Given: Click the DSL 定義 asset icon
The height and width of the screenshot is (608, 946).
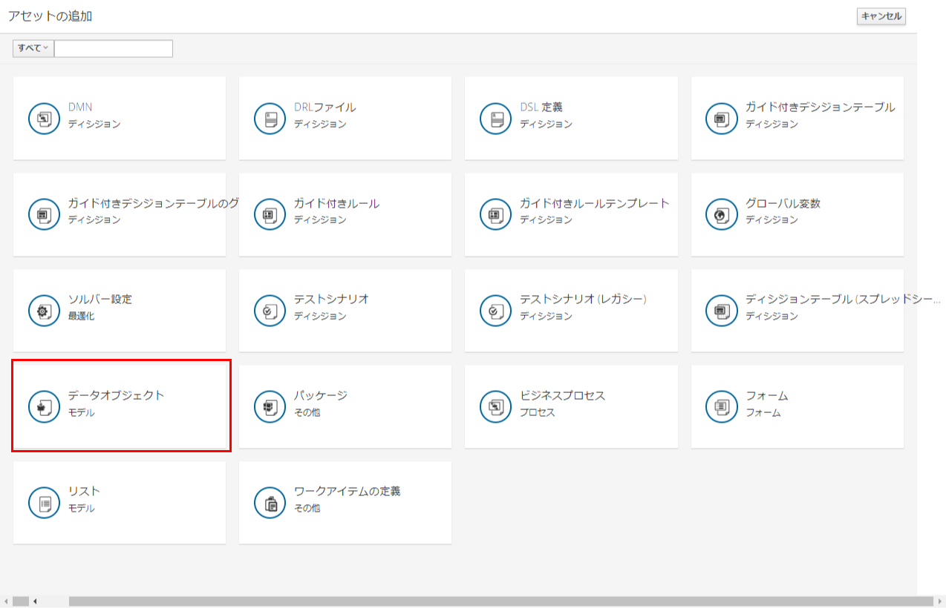Looking at the screenshot, I should pyautogui.click(x=496, y=119).
